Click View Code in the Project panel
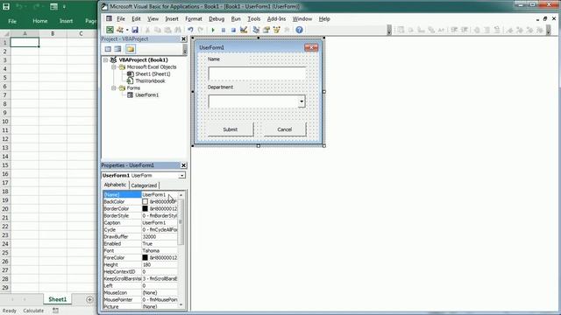The height and width of the screenshot is (315, 561). coord(108,49)
